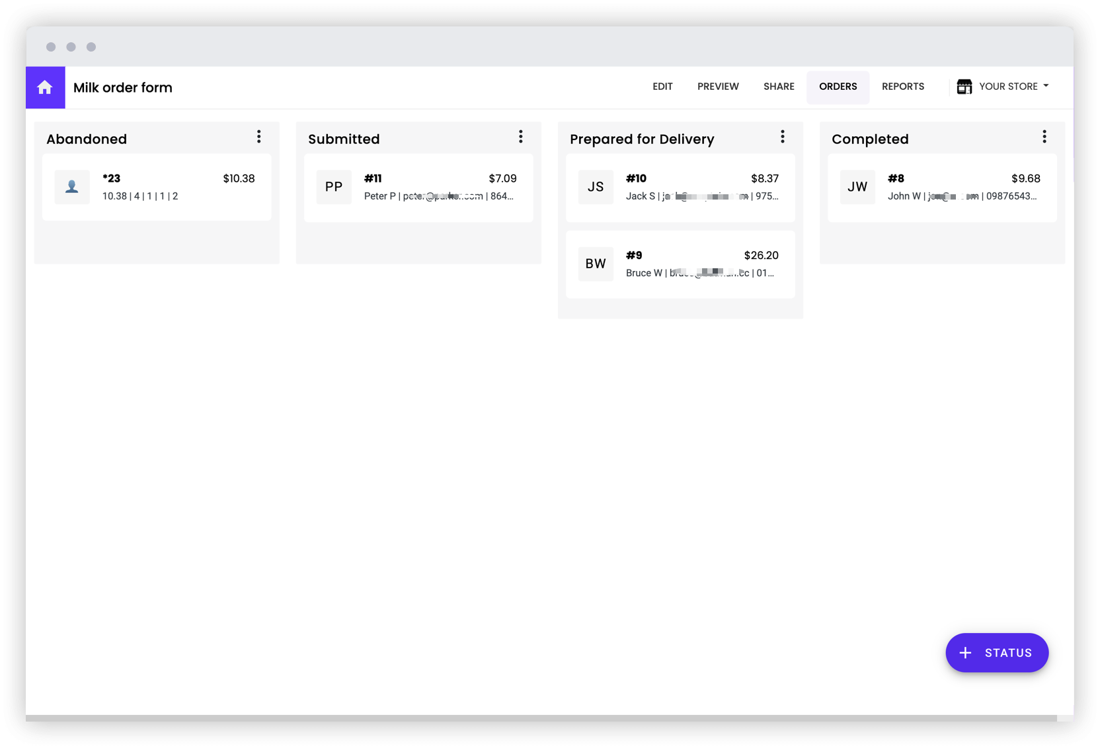
Task: Expand Peter P's order details
Action: pos(418,187)
